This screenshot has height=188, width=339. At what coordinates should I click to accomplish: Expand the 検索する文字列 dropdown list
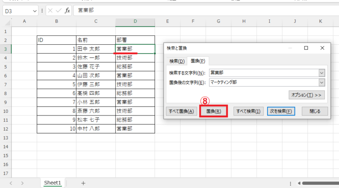pos(322,73)
